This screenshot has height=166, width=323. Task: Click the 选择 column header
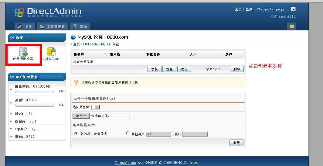(229, 55)
